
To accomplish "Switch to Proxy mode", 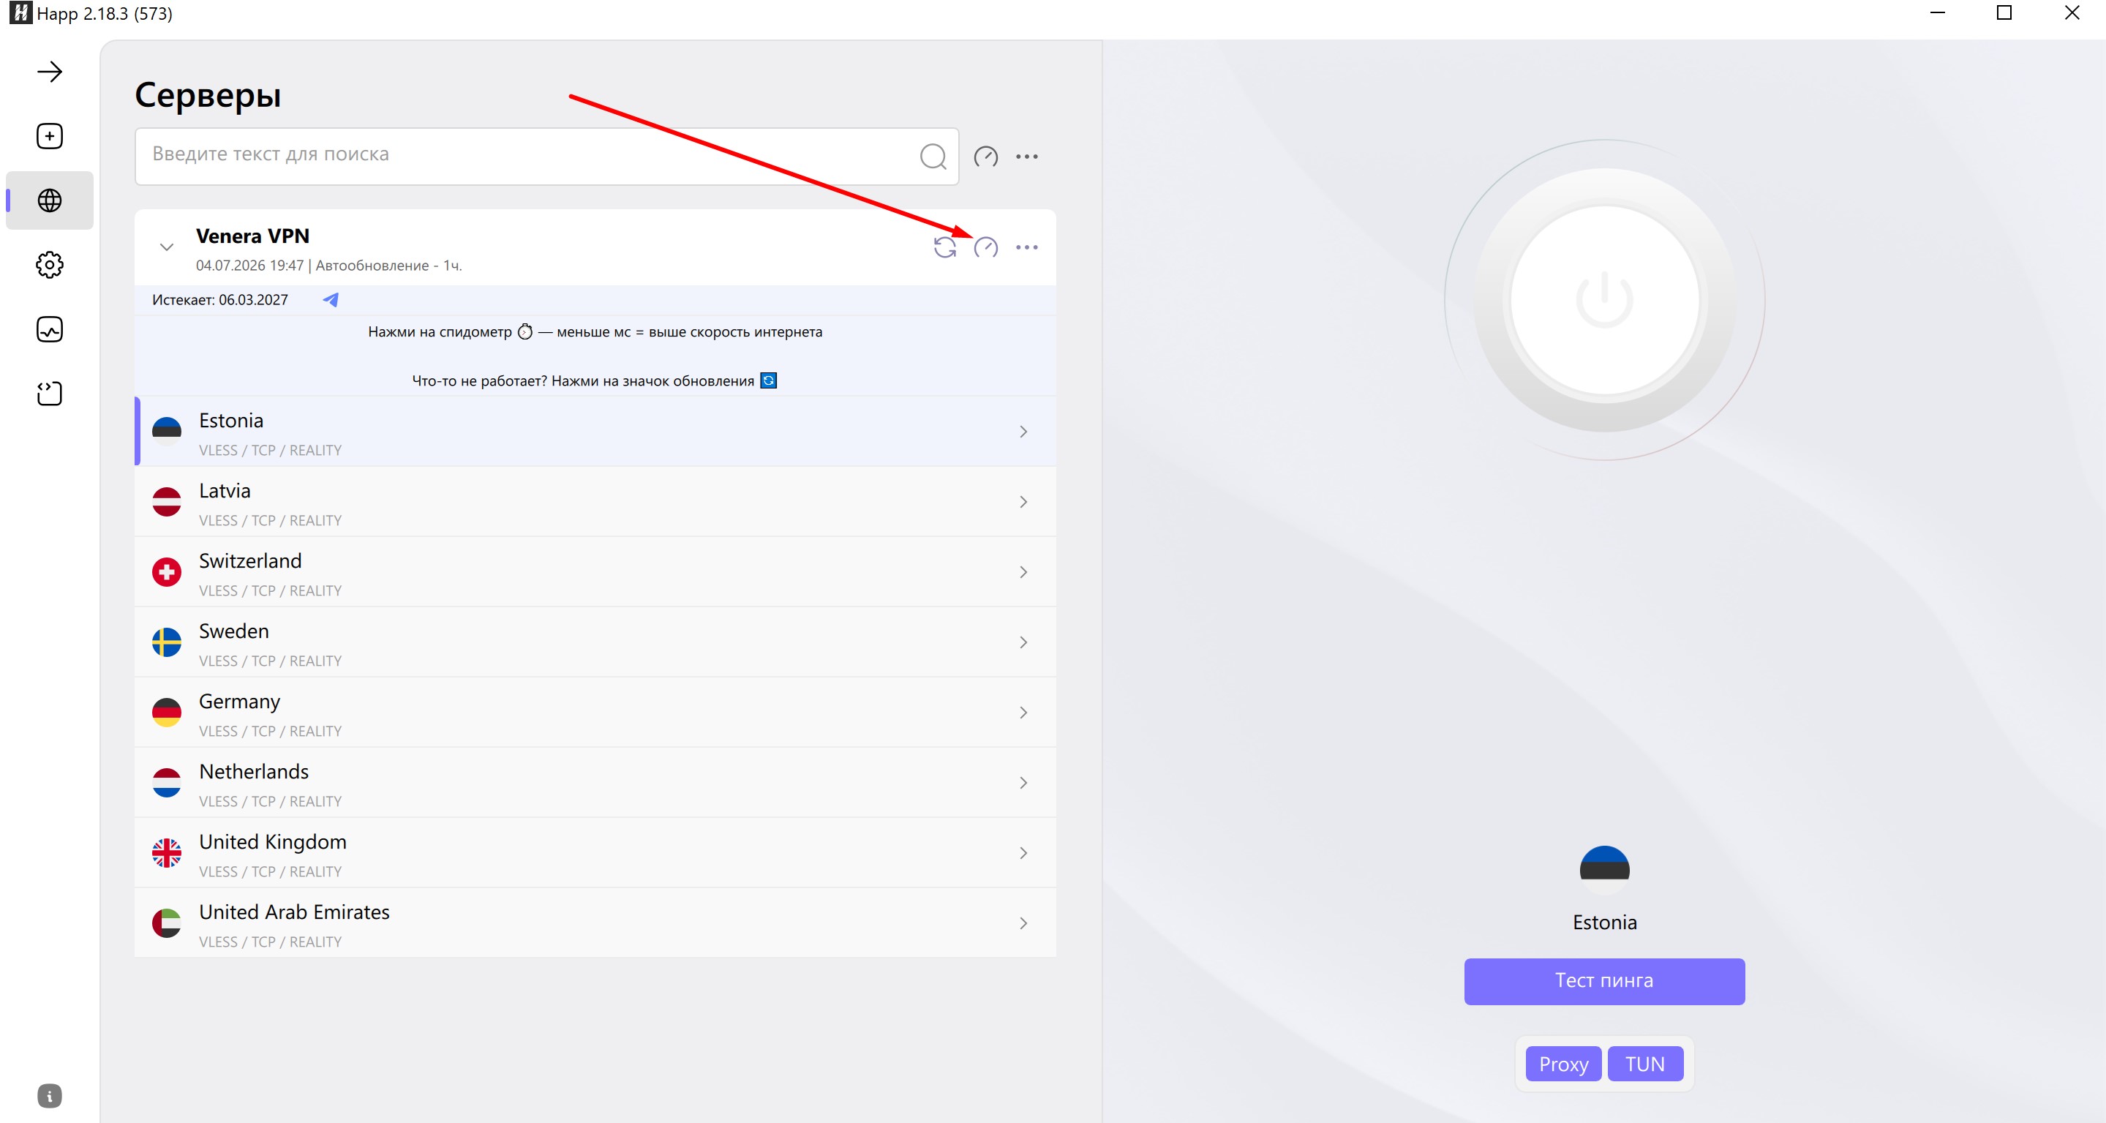I will pyautogui.click(x=1563, y=1064).
